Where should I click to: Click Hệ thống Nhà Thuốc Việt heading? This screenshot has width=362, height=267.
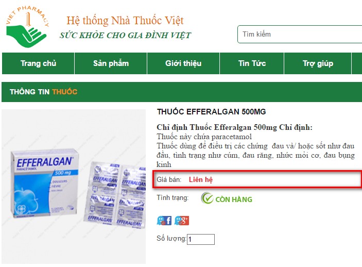125,20
